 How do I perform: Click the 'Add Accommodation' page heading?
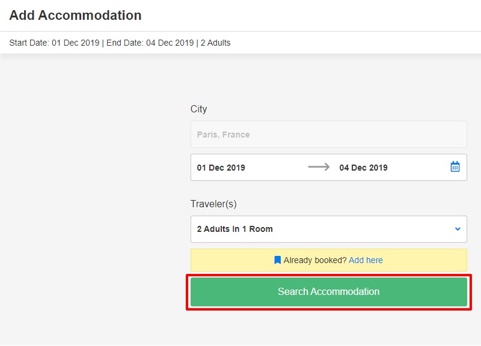pyautogui.click(x=76, y=16)
